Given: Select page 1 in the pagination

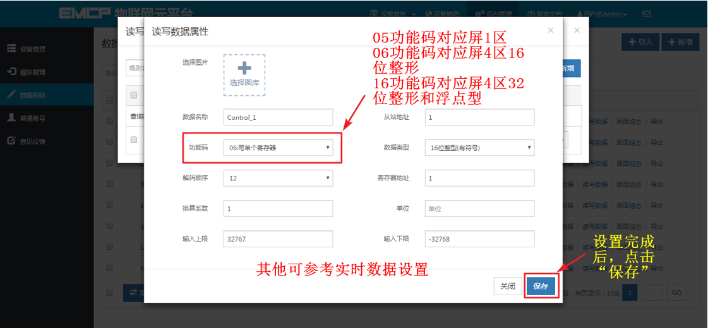Looking at the screenshot, I should click(630, 292).
